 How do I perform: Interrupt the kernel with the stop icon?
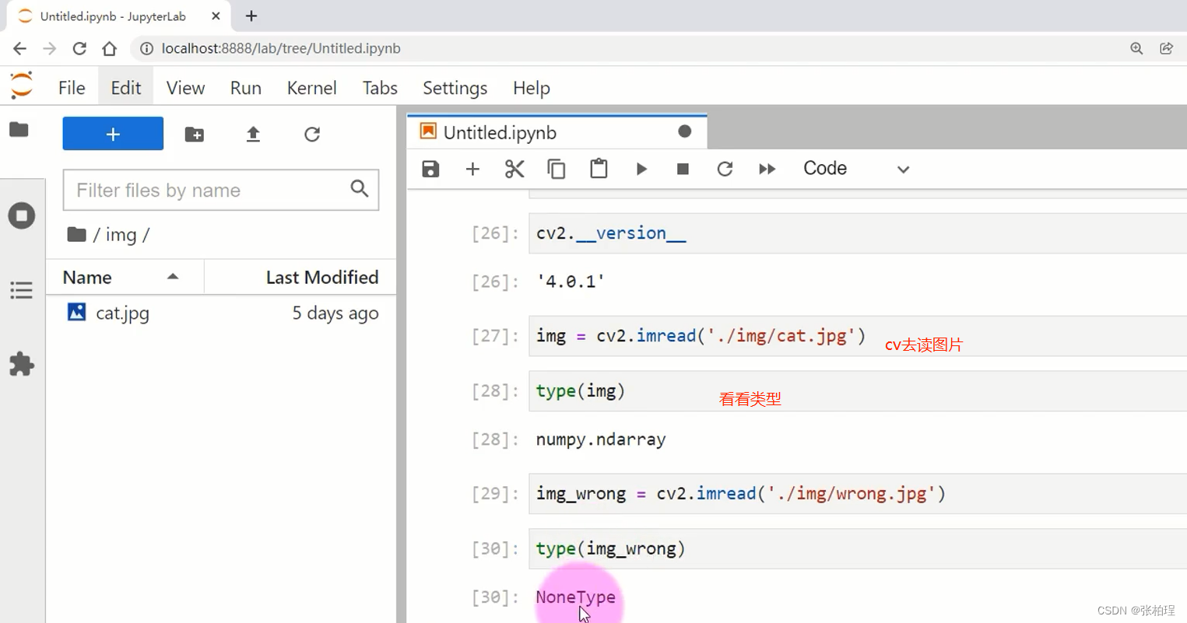pyautogui.click(x=683, y=169)
